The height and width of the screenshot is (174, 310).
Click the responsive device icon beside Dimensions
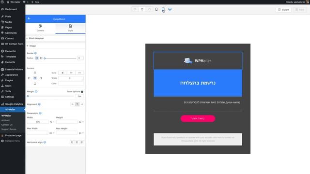40,113
